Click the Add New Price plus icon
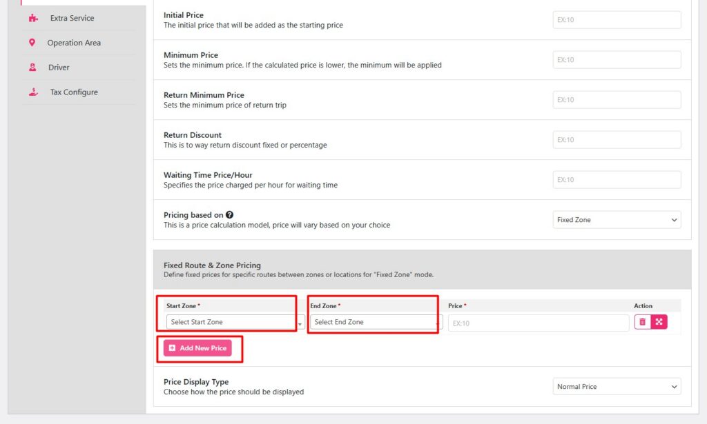Viewport: 707px width, 424px height. (172, 349)
